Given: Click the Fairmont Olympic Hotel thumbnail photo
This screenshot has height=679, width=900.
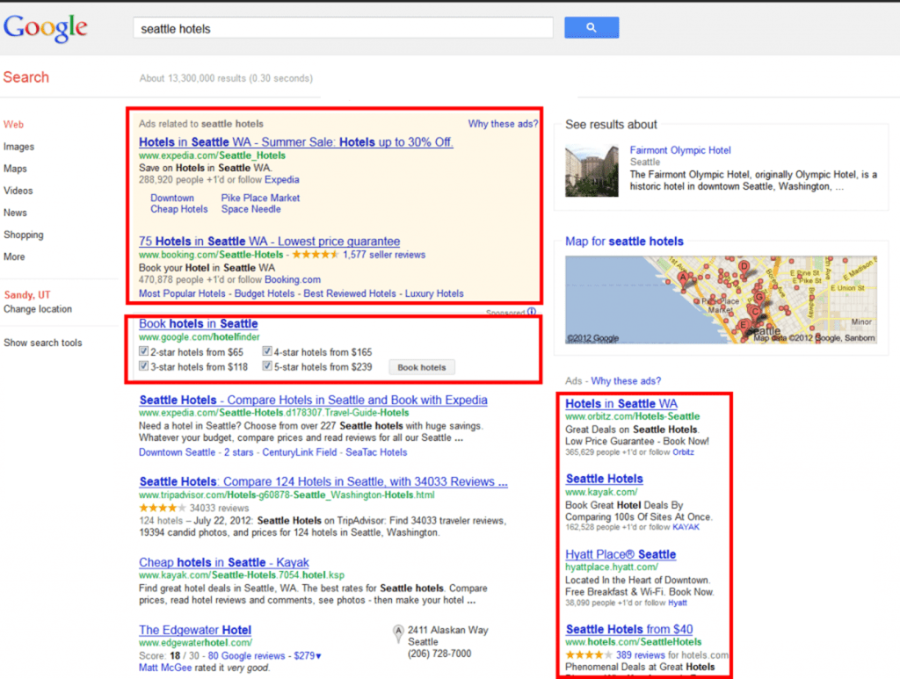Looking at the screenshot, I should tap(592, 171).
